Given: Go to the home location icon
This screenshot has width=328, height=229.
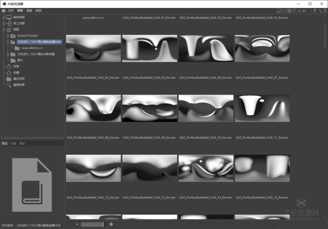Looking at the screenshot, I should 284,11.
